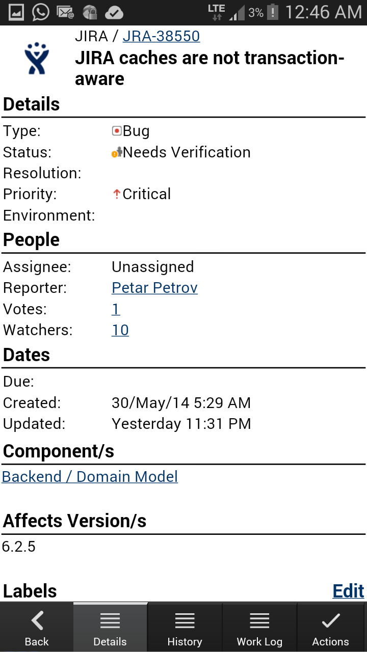
Task: Switch to the Work Log tab
Action: click(259, 627)
